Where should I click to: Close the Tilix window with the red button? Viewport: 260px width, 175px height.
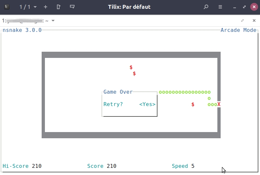pyautogui.click(x=254, y=7)
